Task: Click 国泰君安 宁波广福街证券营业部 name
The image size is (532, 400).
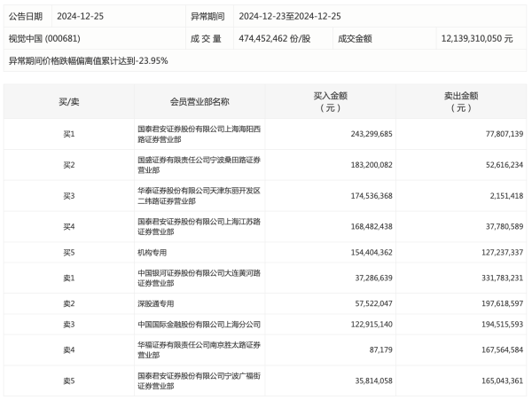Action: 199,381
